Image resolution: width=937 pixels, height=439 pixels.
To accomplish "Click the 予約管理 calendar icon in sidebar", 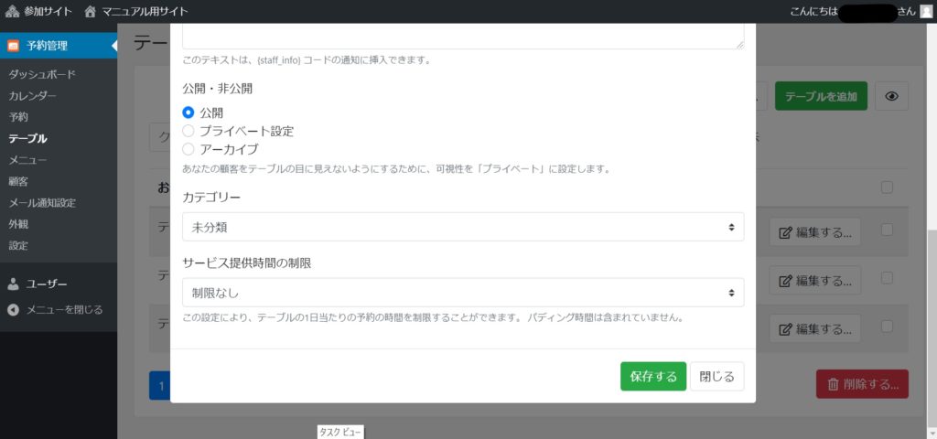I will pyautogui.click(x=13, y=46).
